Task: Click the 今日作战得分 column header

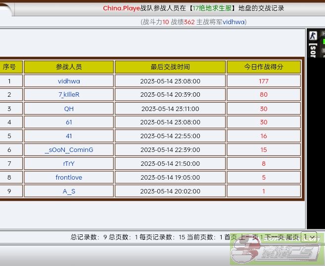Action: 264,67
